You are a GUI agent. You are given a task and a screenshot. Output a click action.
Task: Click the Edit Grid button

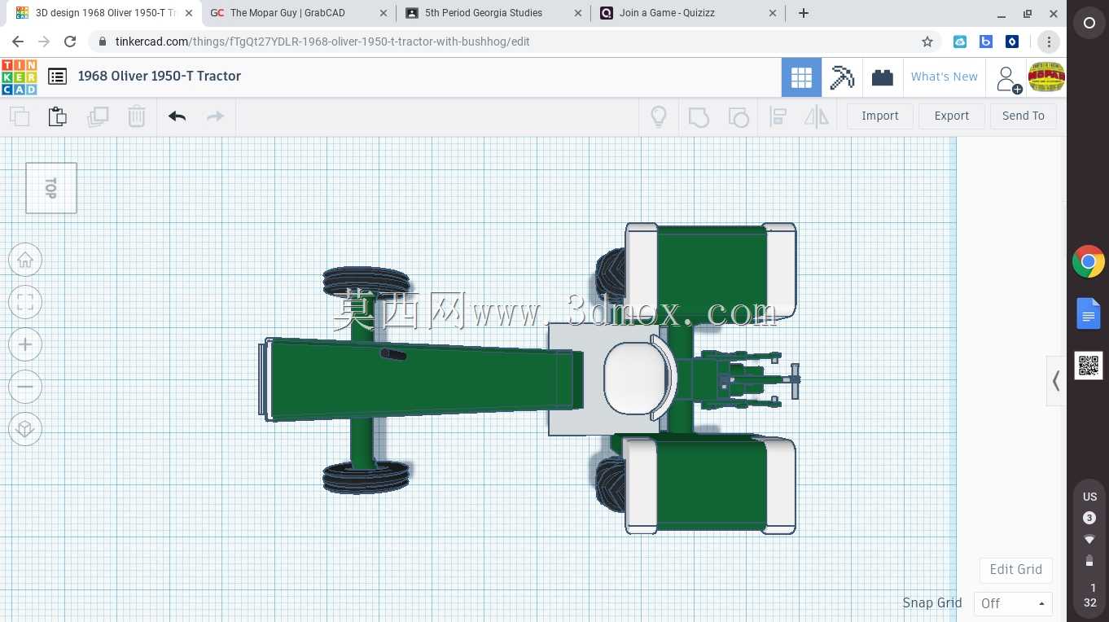coord(1015,569)
